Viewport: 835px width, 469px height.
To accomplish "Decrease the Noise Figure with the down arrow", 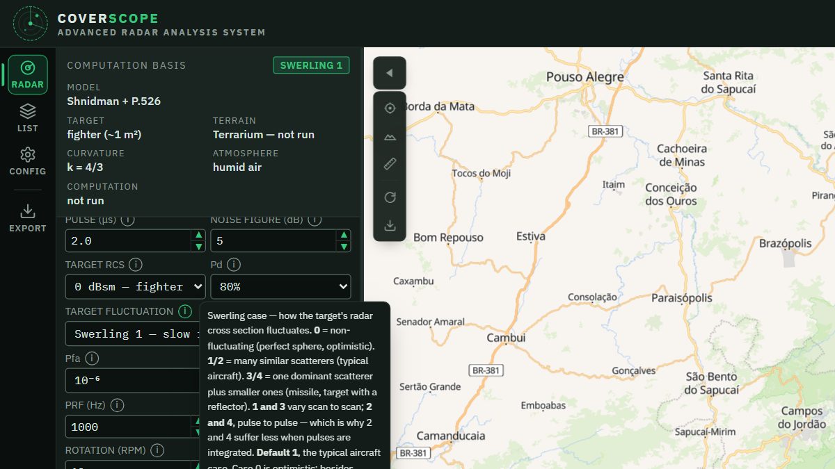I will coord(343,246).
